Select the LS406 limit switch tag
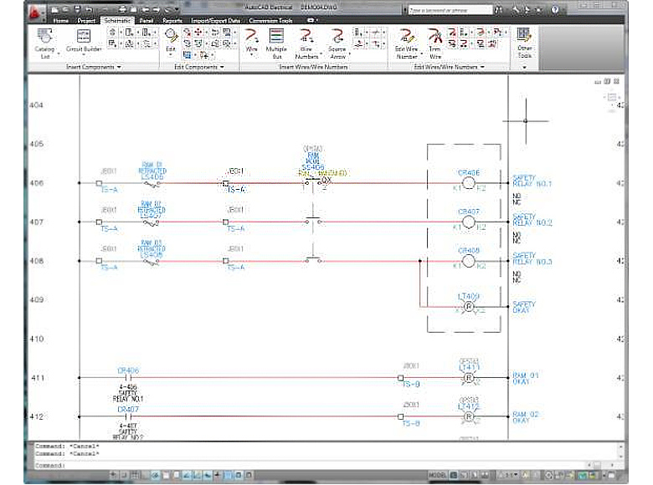This screenshot has width=653, height=485. tap(152, 177)
